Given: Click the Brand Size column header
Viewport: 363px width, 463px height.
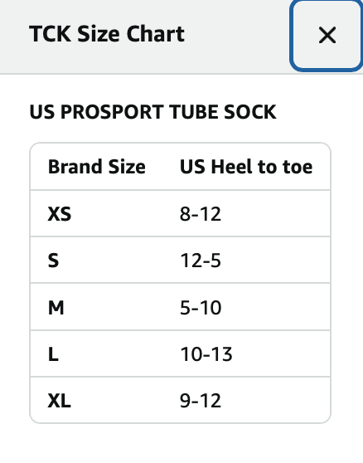Looking at the screenshot, I should pyautogui.click(x=97, y=167).
